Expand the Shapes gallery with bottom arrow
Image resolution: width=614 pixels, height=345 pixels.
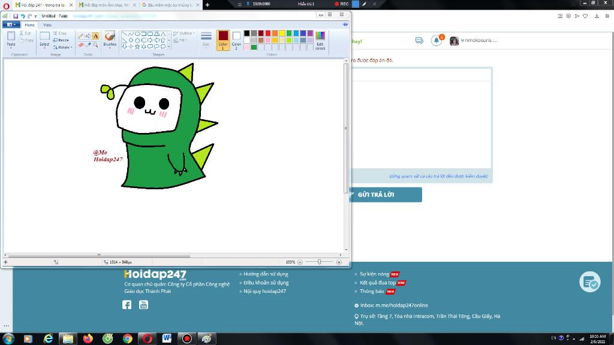(x=169, y=47)
